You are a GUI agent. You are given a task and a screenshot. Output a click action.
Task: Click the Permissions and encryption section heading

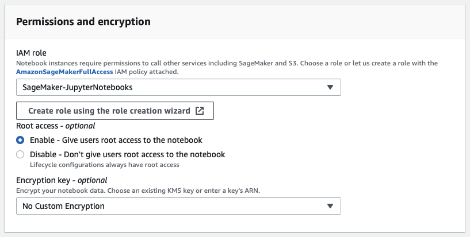pos(83,22)
